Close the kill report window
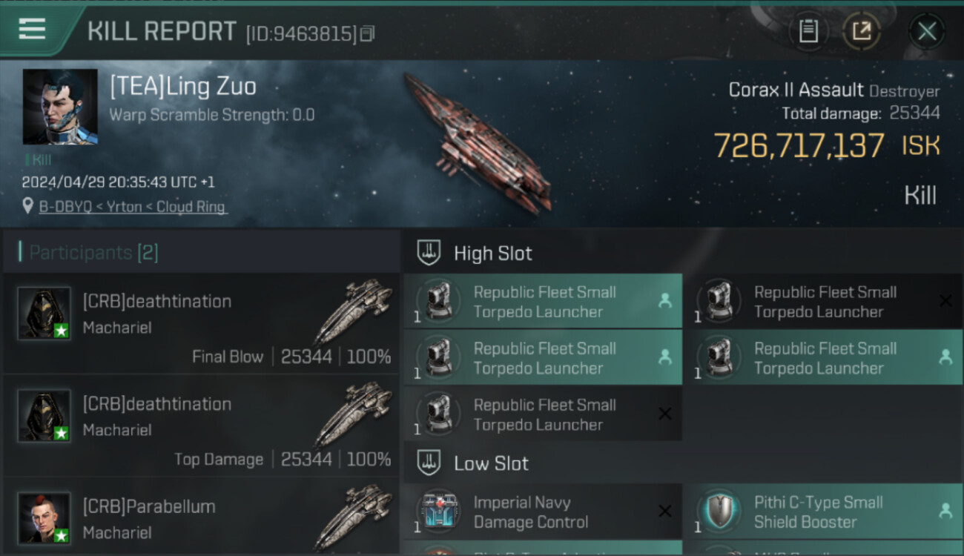Viewport: 964px width, 556px height. pyautogui.click(x=927, y=31)
